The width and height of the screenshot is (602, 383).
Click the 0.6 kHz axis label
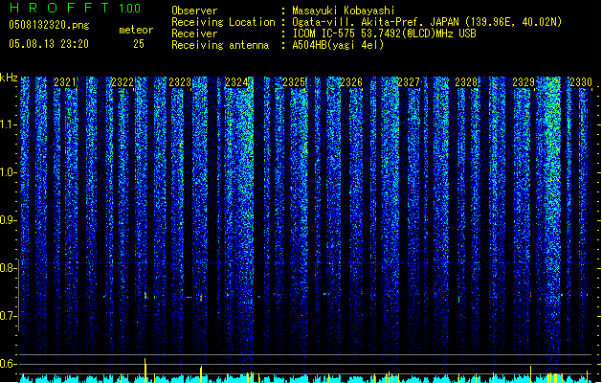click(8, 364)
